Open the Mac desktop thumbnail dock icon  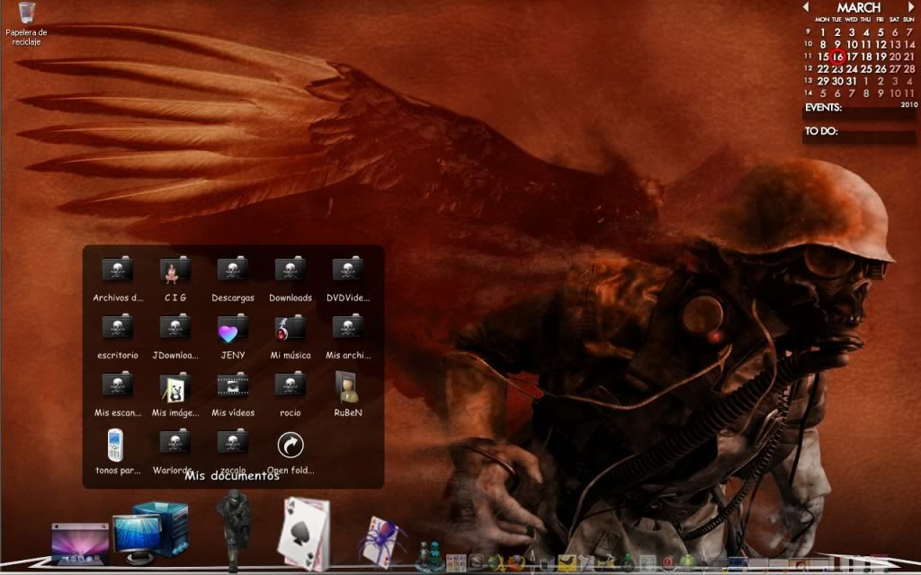80,544
